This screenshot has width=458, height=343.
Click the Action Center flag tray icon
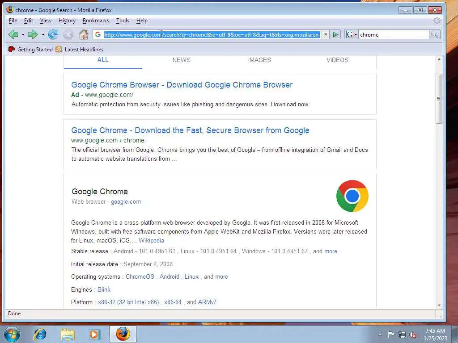click(391, 334)
